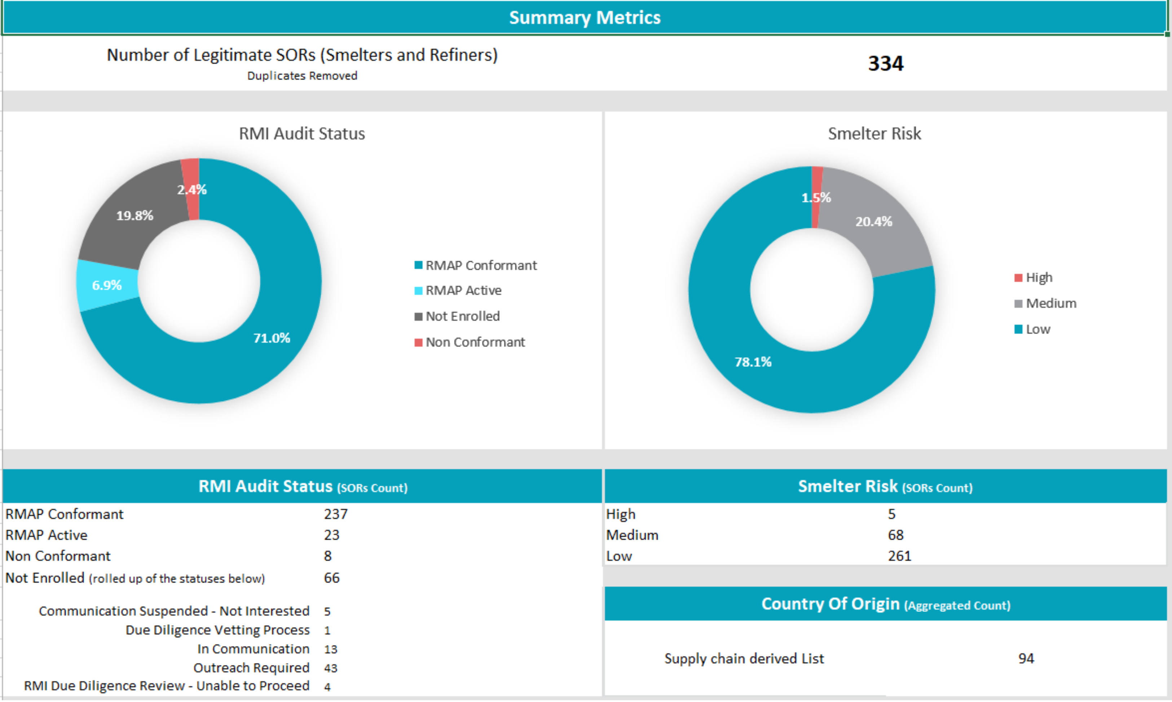The height and width of the screenshot is (702, 1172).
Task: Click the 1.5% High risk donut slice
Action: click(x=816, y=197)
